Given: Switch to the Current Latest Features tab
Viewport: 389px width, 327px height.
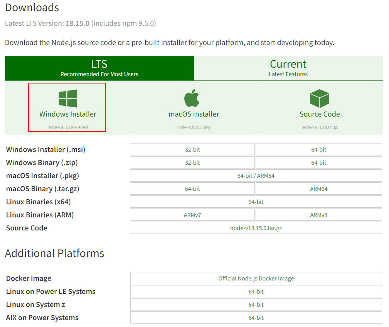Looking at the screenshot, I should 288,68.
